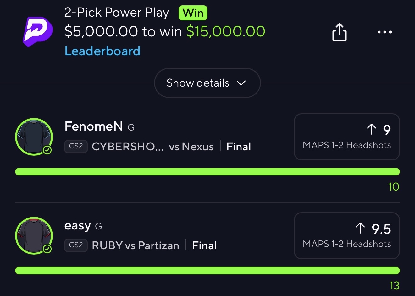The image size is (415, 296).
Task: Open the share icon
Action: [x=340, y=32]
